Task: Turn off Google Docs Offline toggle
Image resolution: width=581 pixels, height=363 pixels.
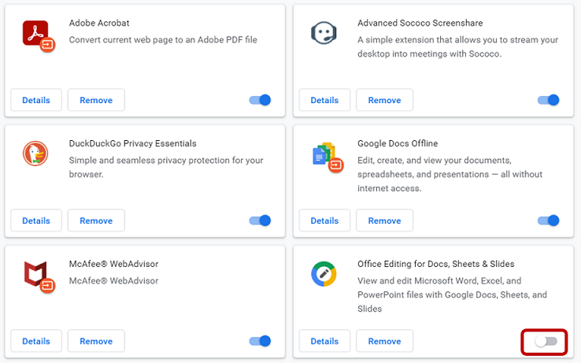Action: (549, 220)
